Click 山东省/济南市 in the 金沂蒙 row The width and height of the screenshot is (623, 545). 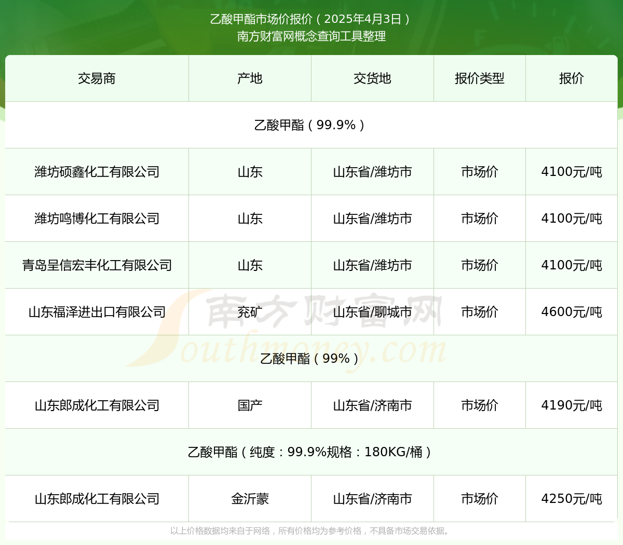point(372,499)
